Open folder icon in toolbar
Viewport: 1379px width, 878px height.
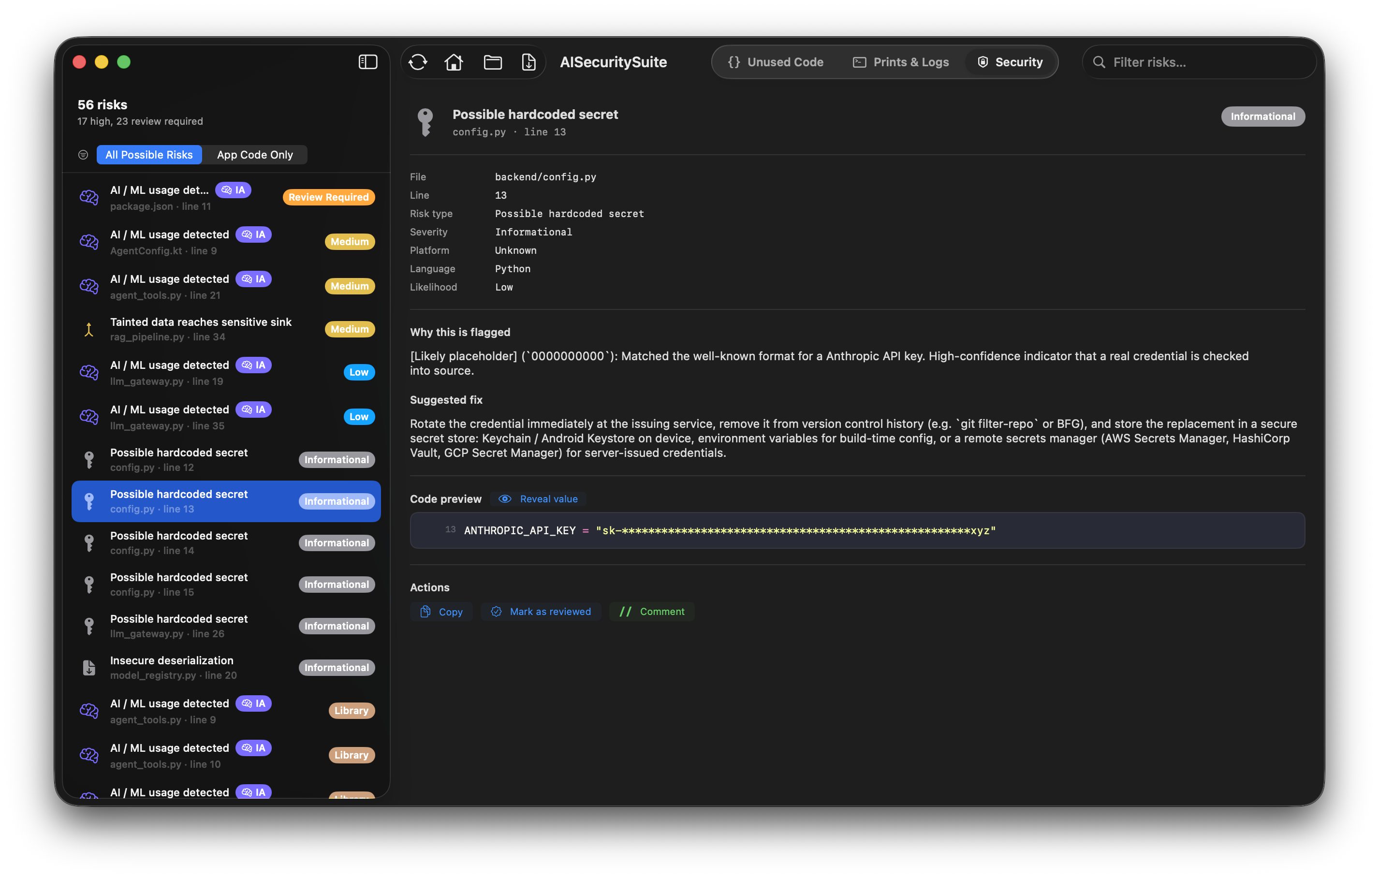pos(493,62)
